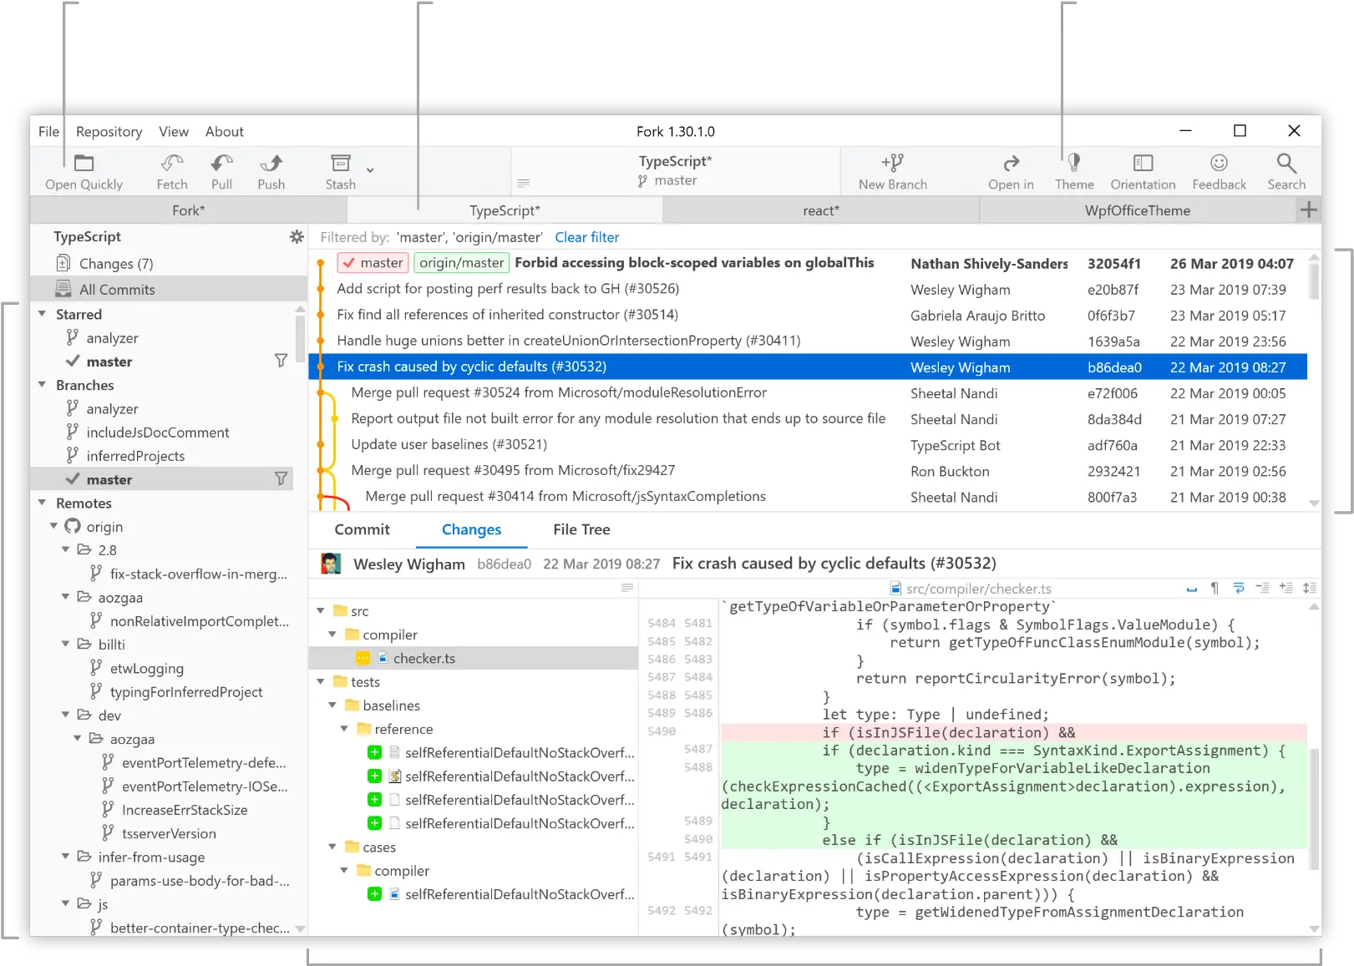Pull the latest changes
The width and height of the screenshot is (1354, 966).
coord(221,170)
